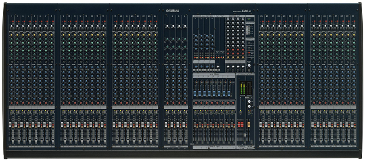This screenshot has height=161, width=365.
Task: Click the channel number 17 label at top
Action: coord(115,16)
